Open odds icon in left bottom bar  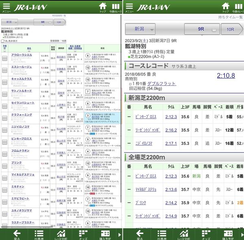point(83,235)
